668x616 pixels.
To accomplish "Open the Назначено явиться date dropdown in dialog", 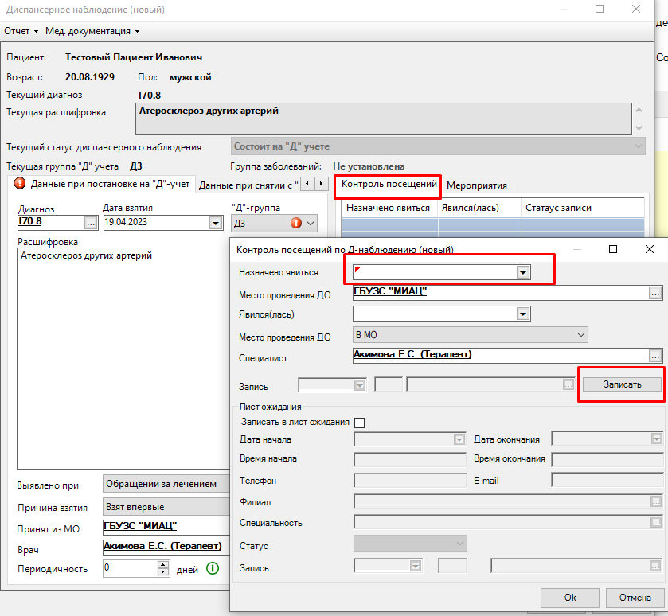I will pos(523,272).
